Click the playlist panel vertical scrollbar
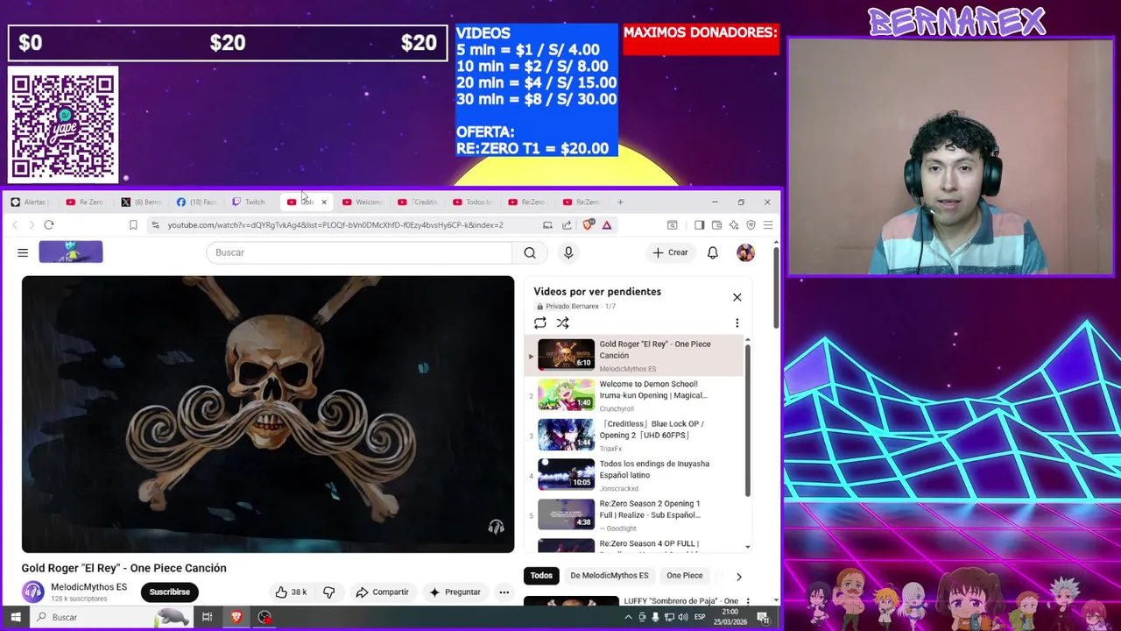The height and width of the screenshot is (631, 1121). coord(747,421)
